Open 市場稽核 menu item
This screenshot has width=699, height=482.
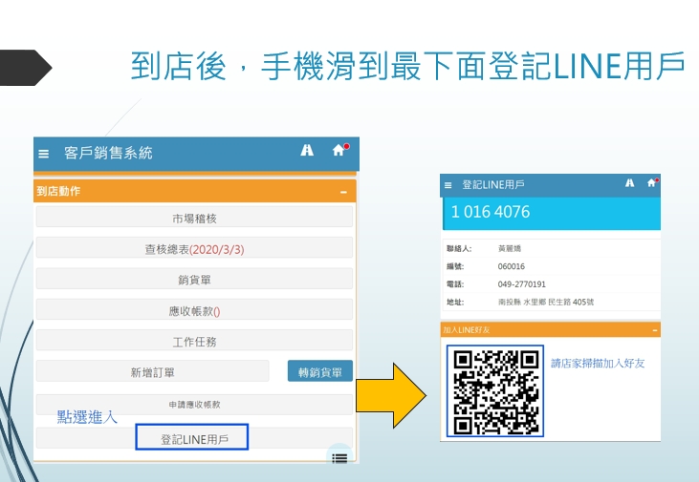coord(194,219)
